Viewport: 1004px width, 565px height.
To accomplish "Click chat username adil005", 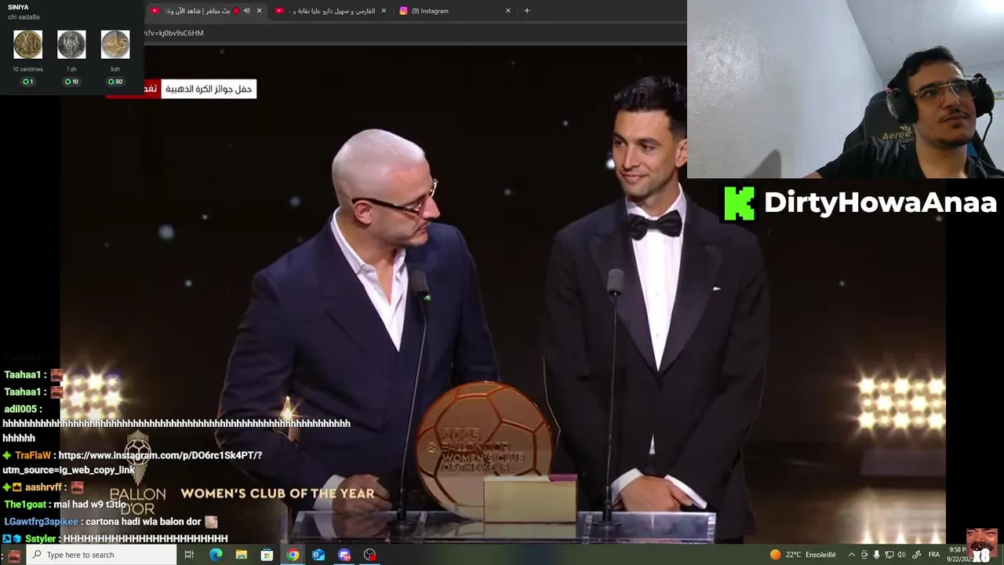I will coord(20,409).
